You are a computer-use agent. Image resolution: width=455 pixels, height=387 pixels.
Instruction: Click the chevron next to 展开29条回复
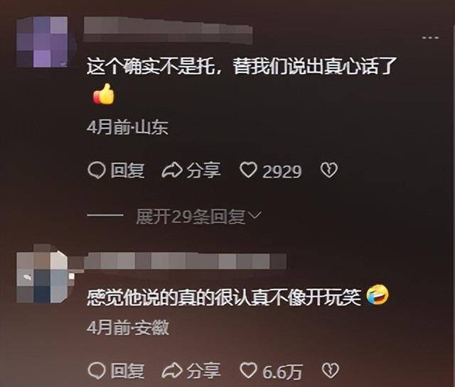[x=255, y=215]
